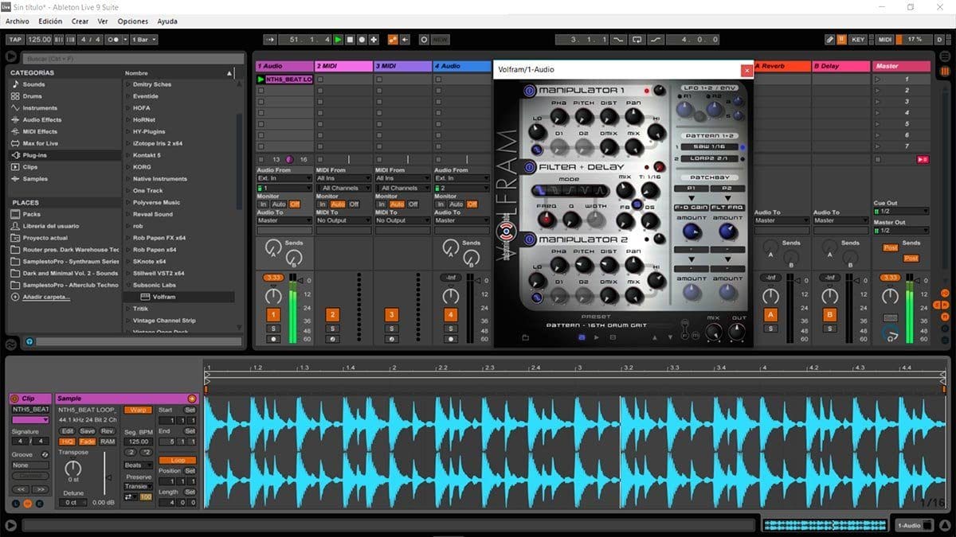Open the Cue Out dropdown
The width and height of the screenshot is (956, 537).
click(x=901, y=211)
